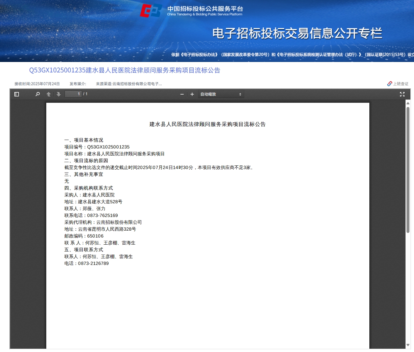The height and width of the screenshot is (352, 414).
Task: Click the 上链查证 text link
Action: click(401, 84)
